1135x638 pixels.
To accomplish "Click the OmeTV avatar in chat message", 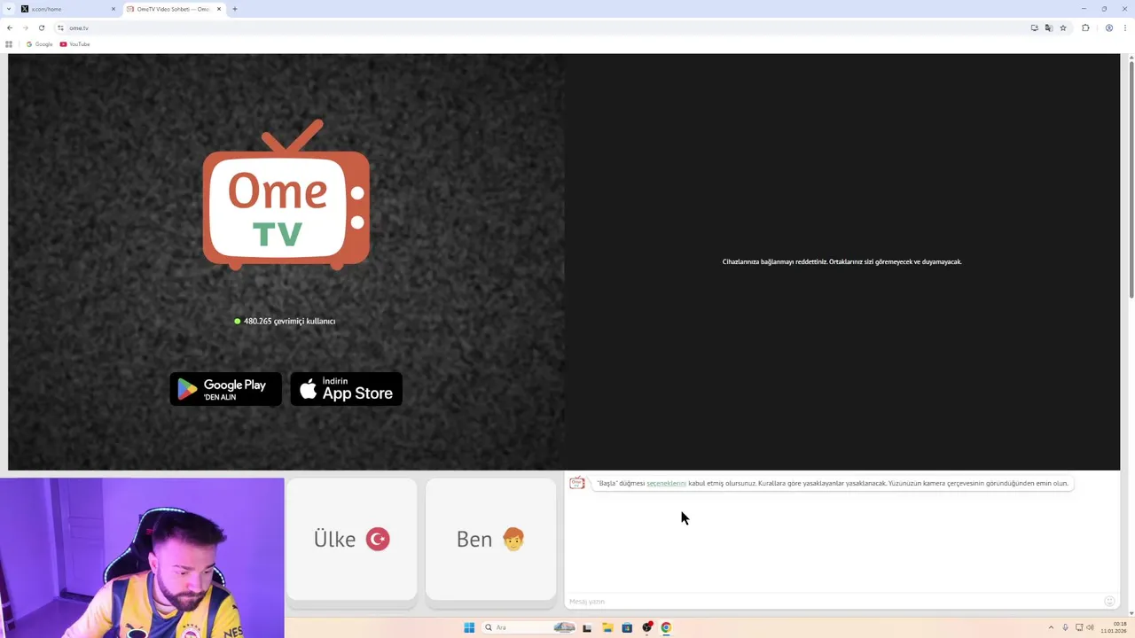I will pos(577,483).
